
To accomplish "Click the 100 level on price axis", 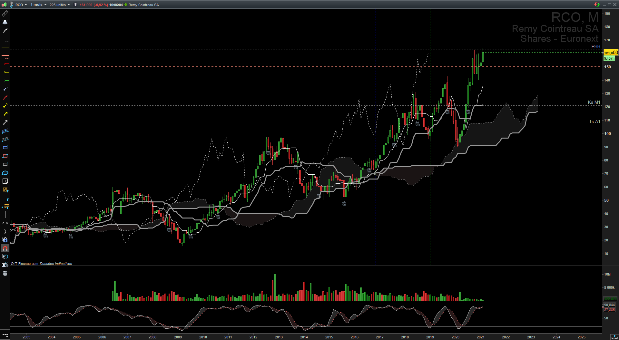I will coord(608,133).
